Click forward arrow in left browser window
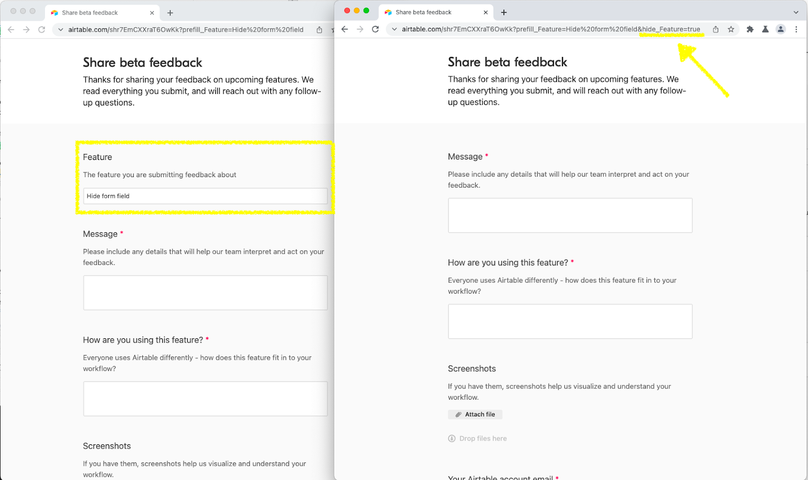Viewport: 808px width, 480px height. [x=26, y=30]
